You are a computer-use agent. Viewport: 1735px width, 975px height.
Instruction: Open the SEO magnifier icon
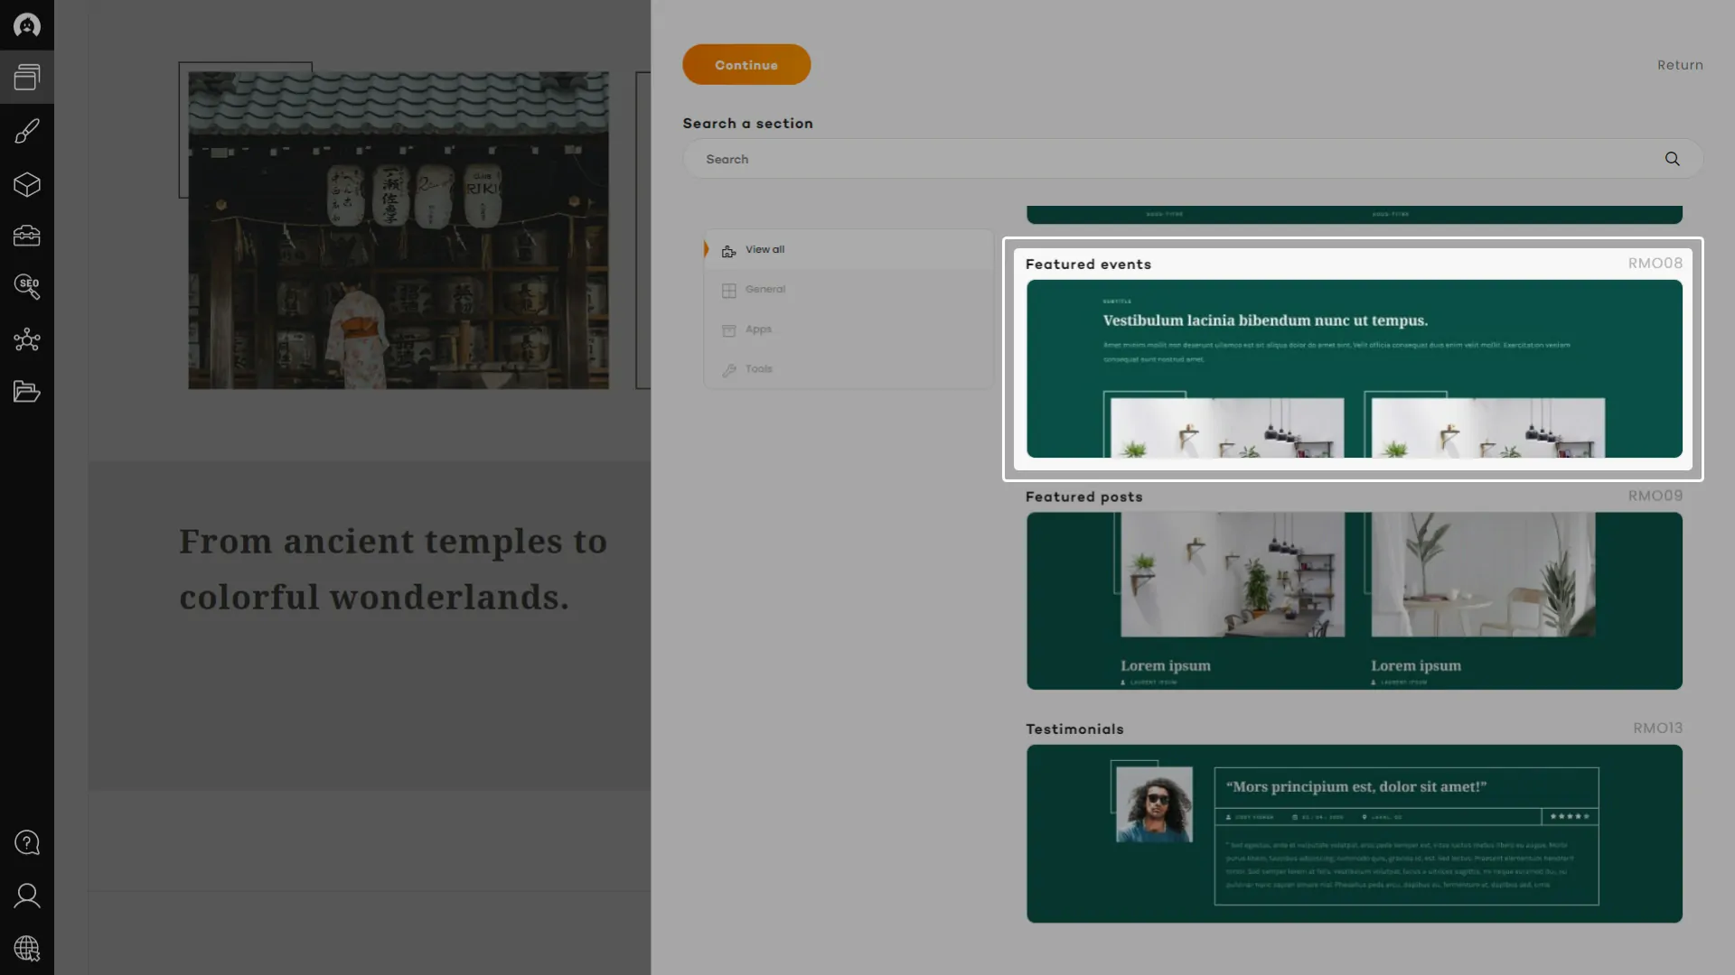[x=26, y=287]
